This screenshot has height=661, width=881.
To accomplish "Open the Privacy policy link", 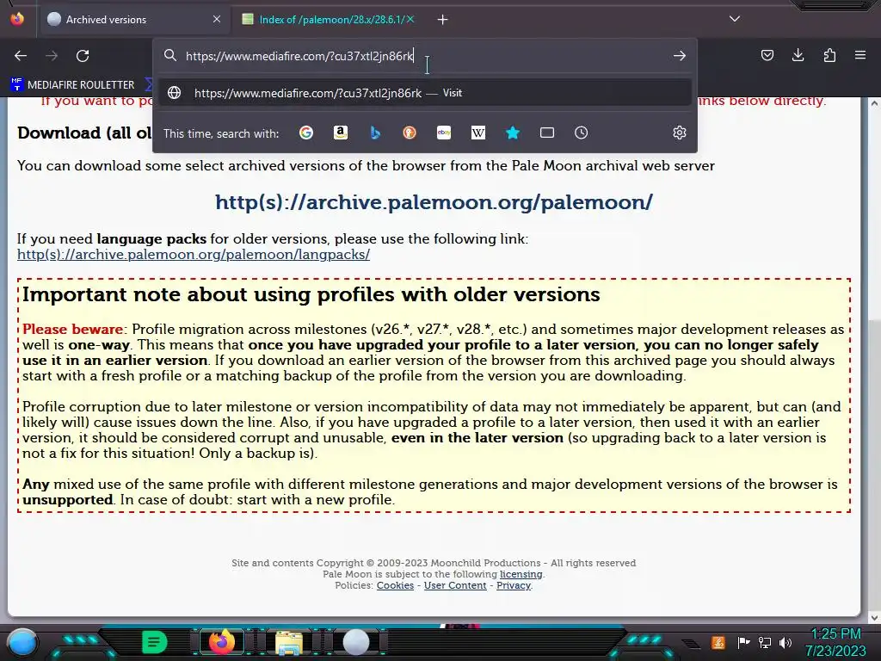I will [514, 585].
